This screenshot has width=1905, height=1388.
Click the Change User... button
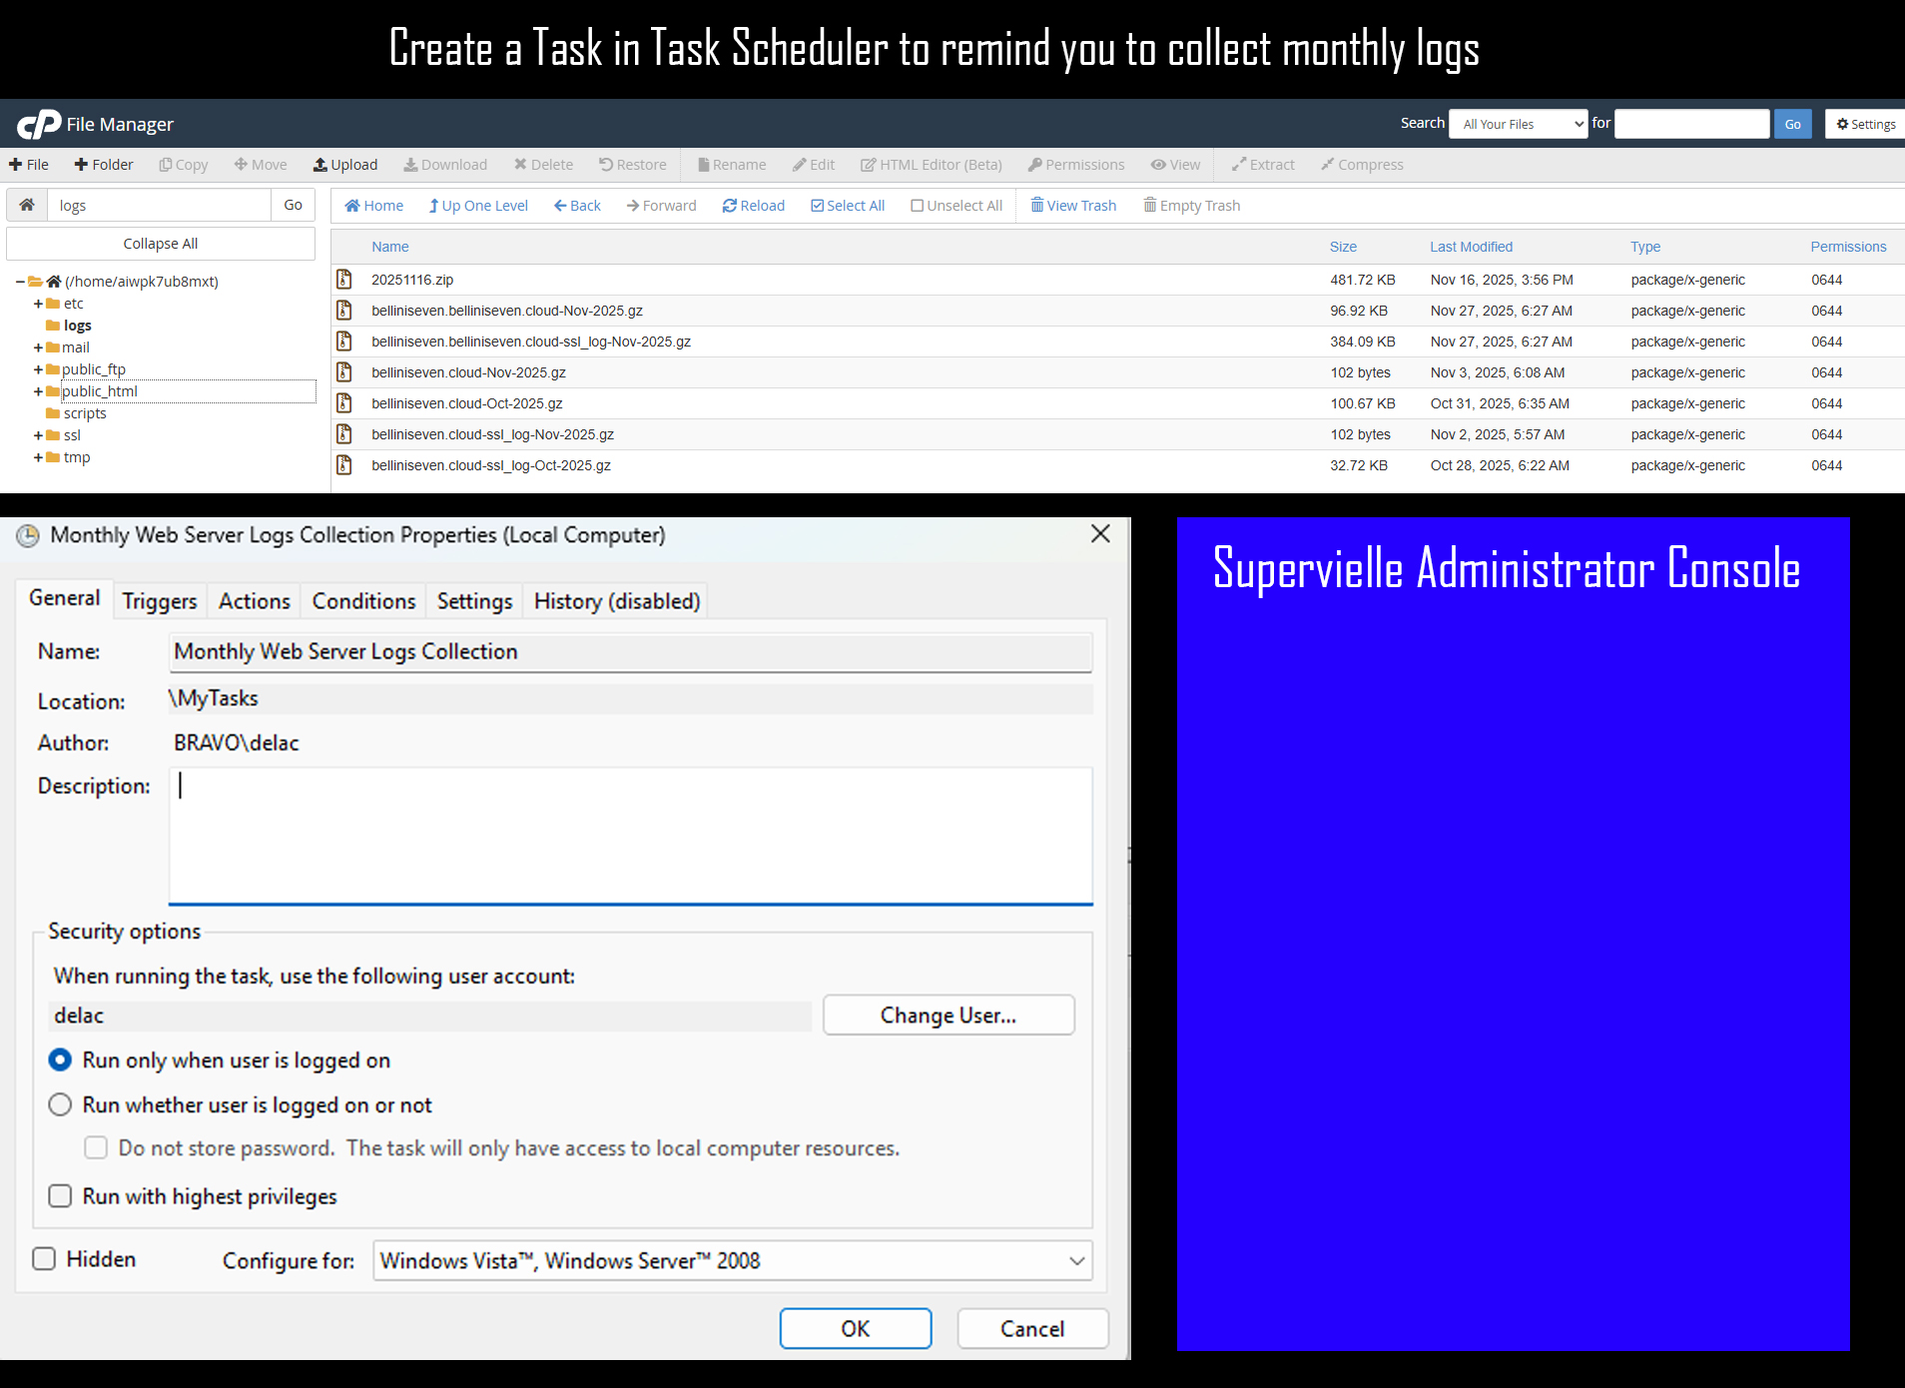click(949, 1016)
